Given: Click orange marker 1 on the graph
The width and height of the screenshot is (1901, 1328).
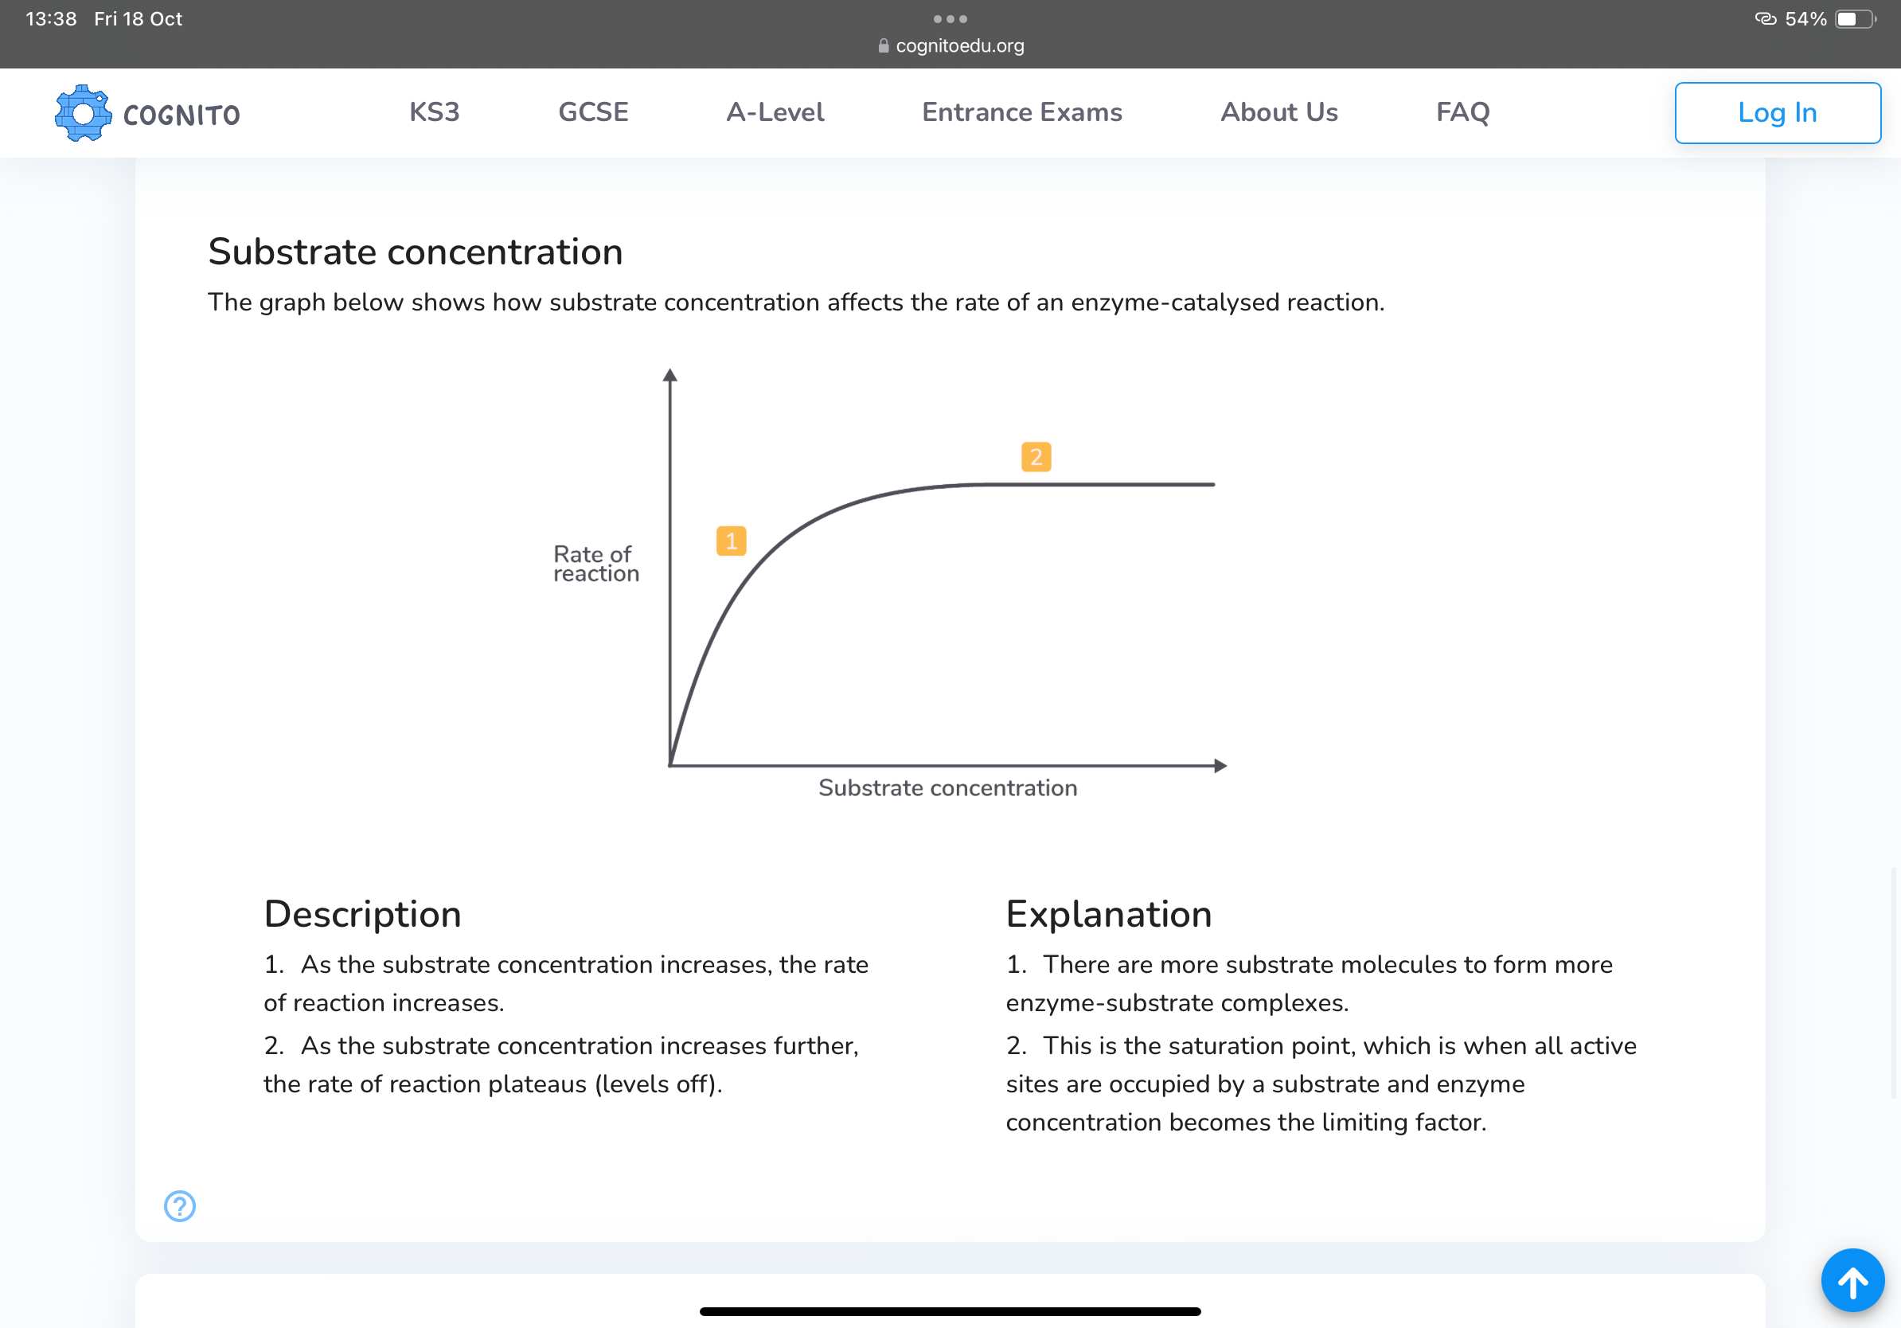Looking at the screenshot, I should click(x=731, y=541).
